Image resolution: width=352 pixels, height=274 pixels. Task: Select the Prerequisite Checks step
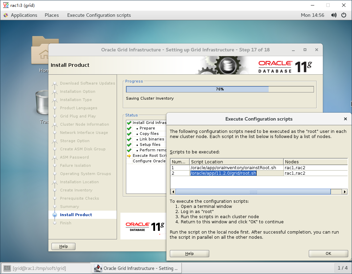point(79,198)
